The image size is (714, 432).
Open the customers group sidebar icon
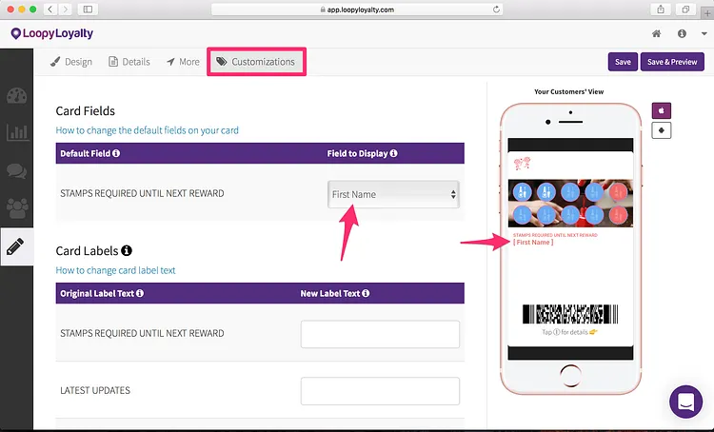[17, 208]
